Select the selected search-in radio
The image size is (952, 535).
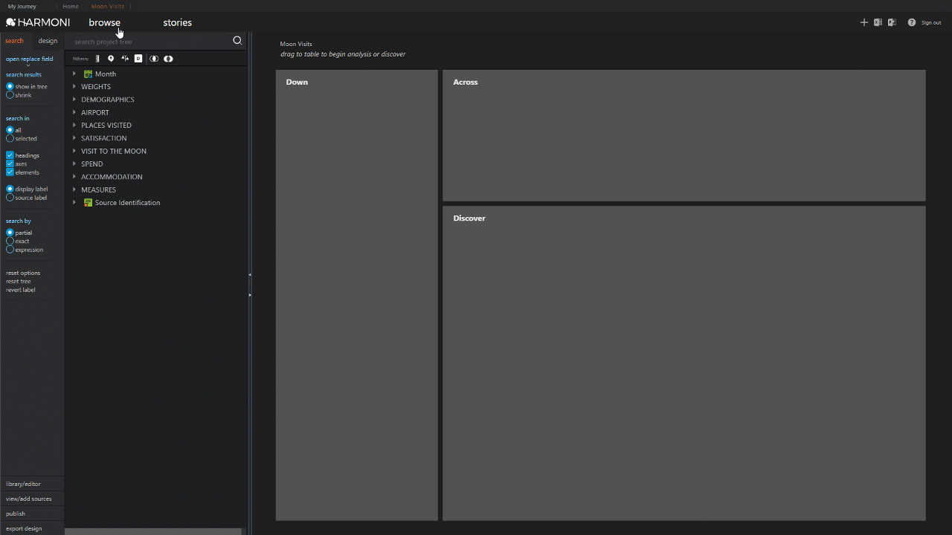pyautogui.click(x=10, y=138)
